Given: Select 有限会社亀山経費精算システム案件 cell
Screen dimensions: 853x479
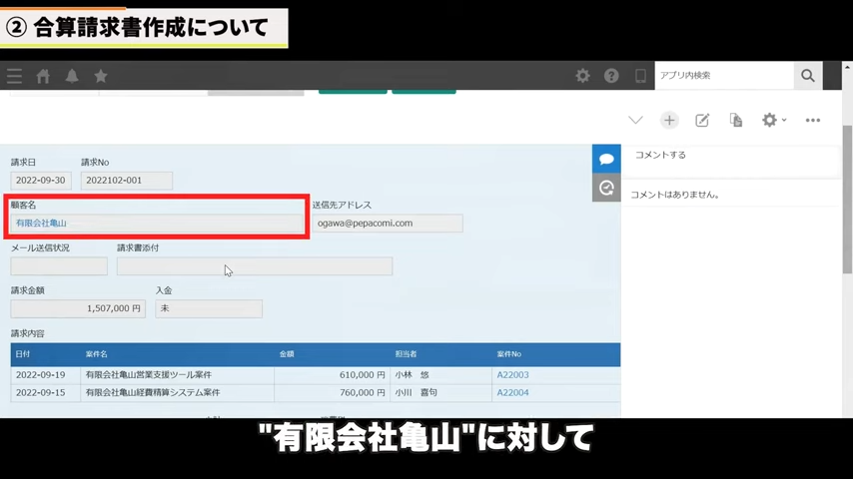Looking at the screenshot, I should pos(178,392).
